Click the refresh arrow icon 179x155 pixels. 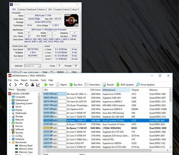coord(27,85)
